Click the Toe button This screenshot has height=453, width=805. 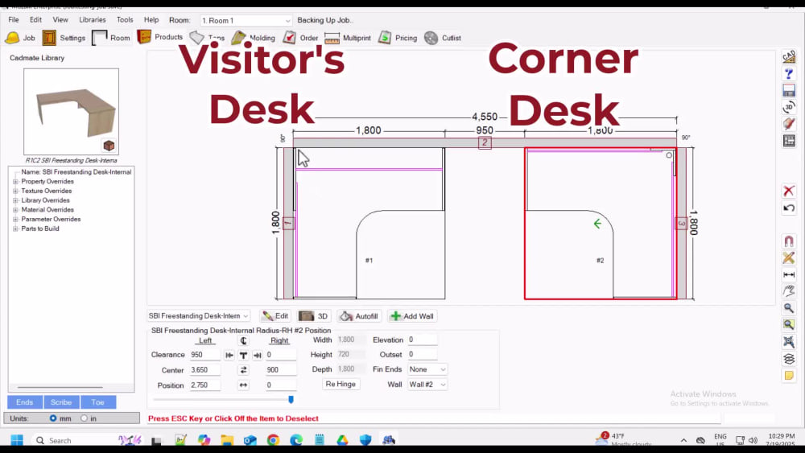(97, 402)
